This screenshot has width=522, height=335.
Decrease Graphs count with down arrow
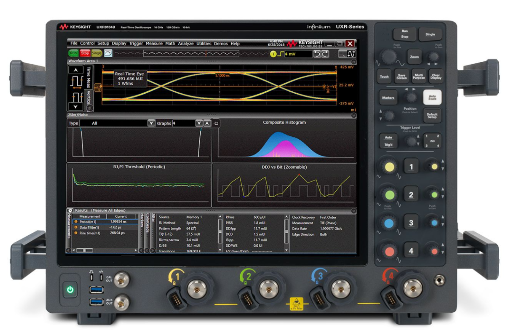(x=199, y=123)
